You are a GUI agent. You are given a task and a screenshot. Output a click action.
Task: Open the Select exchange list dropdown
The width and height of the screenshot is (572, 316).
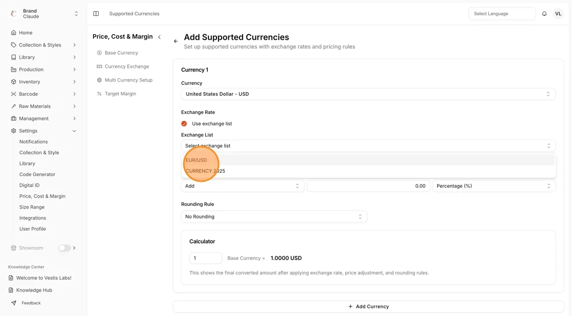pos(368,146)
